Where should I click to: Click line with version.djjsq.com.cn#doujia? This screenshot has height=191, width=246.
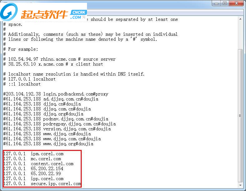click(57, 129)
